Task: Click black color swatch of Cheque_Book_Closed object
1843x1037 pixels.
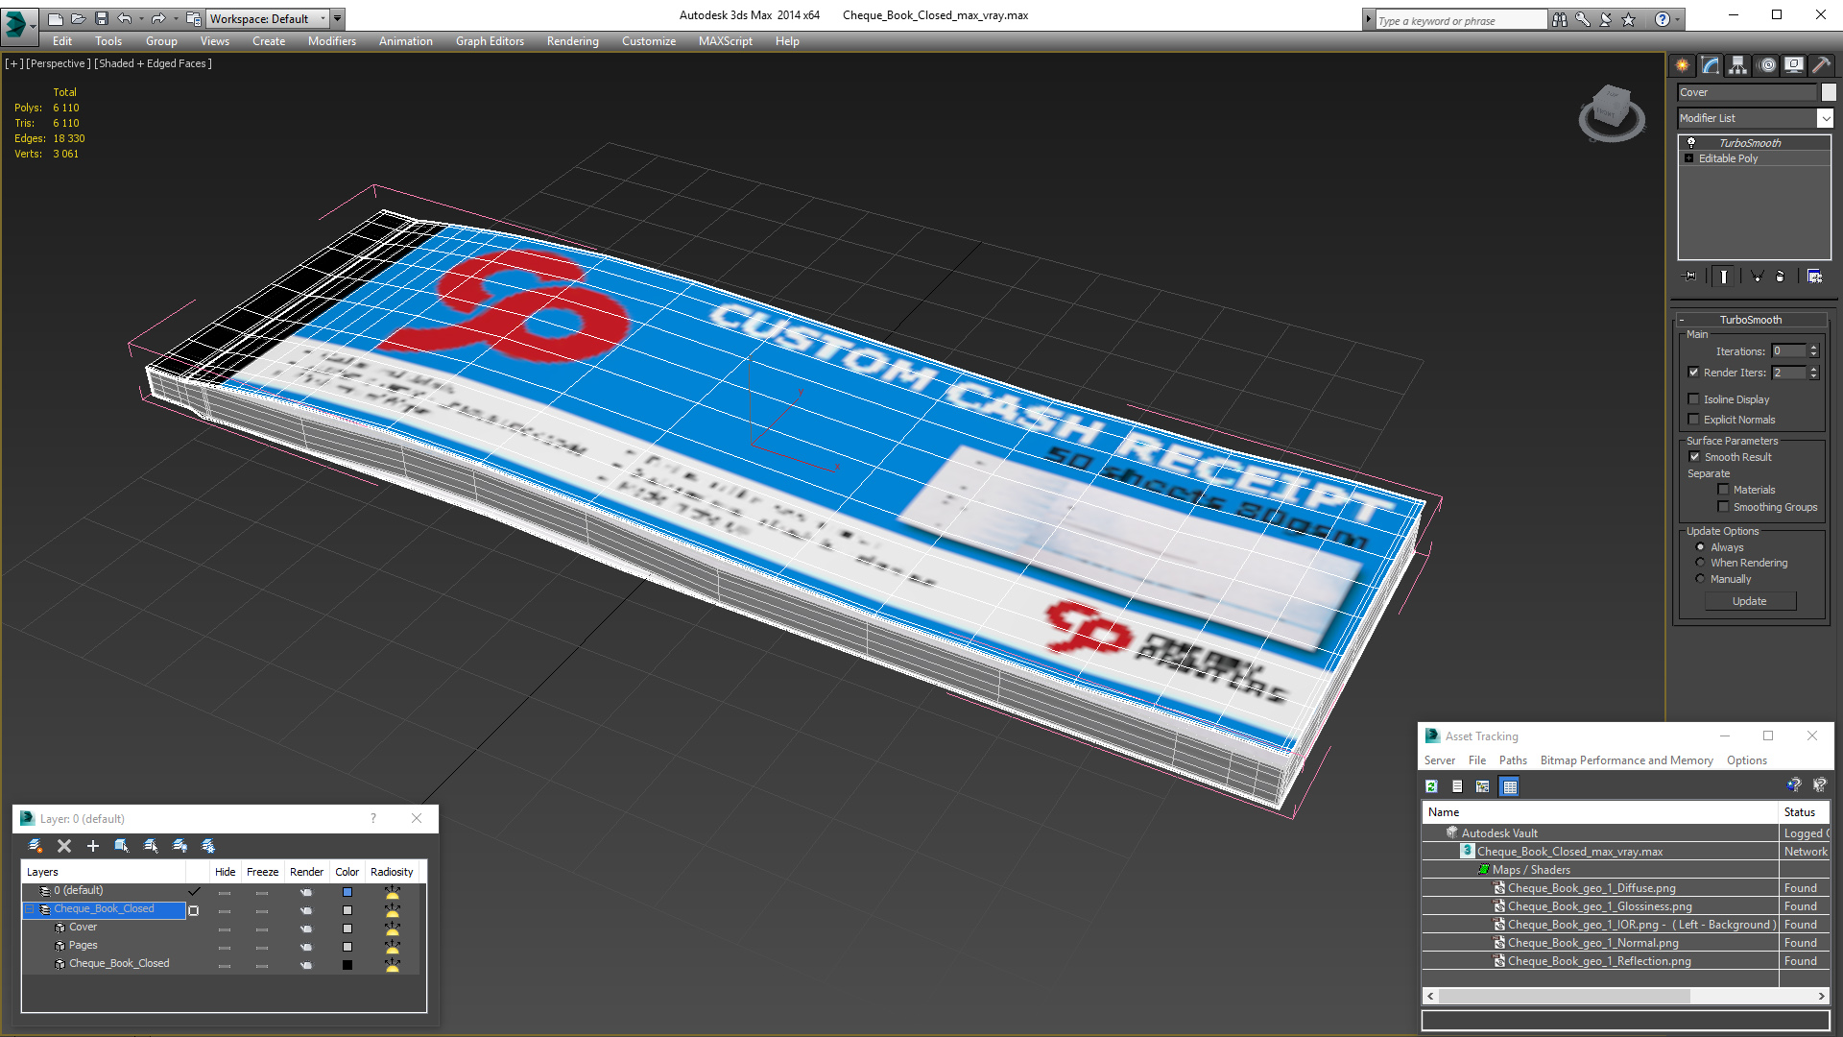Action: [347, 965]
